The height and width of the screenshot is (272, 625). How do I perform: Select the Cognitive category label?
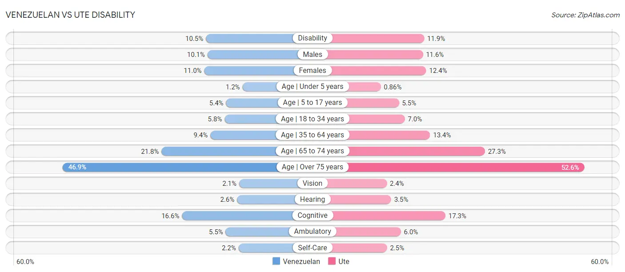[312, 216]
